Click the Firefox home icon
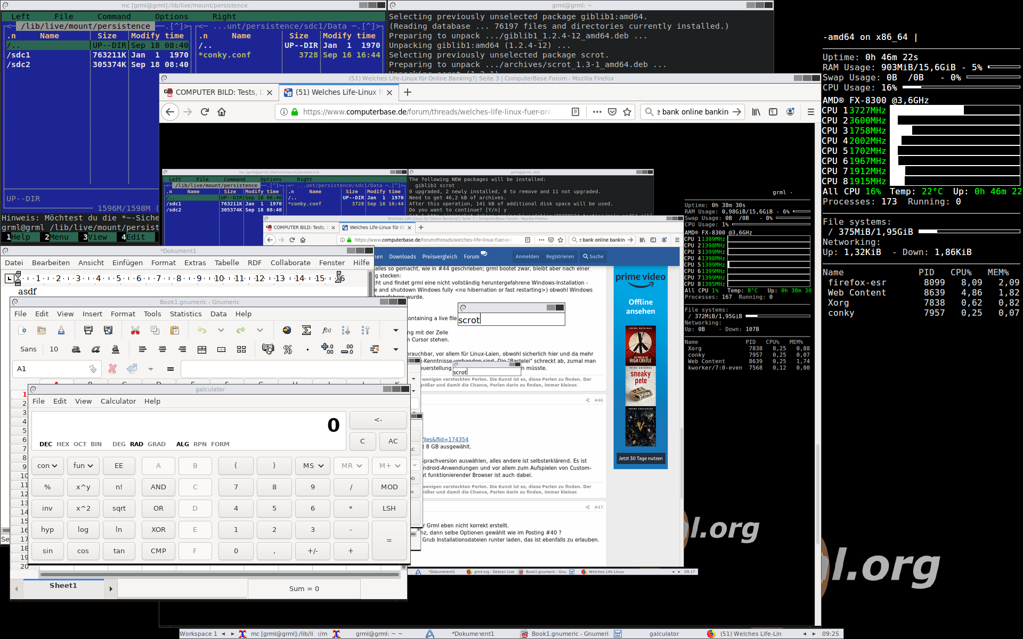 tap(222, 112)
